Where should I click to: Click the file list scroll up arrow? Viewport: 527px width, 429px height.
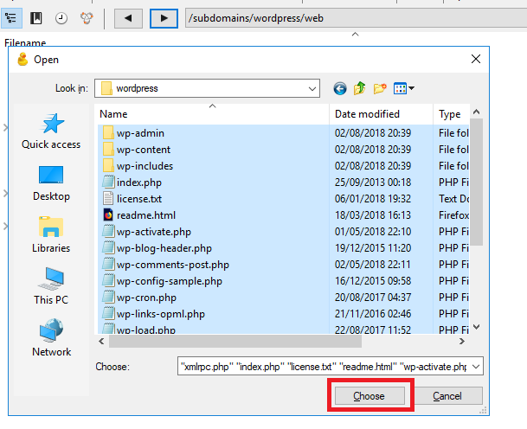click(476, 112)
